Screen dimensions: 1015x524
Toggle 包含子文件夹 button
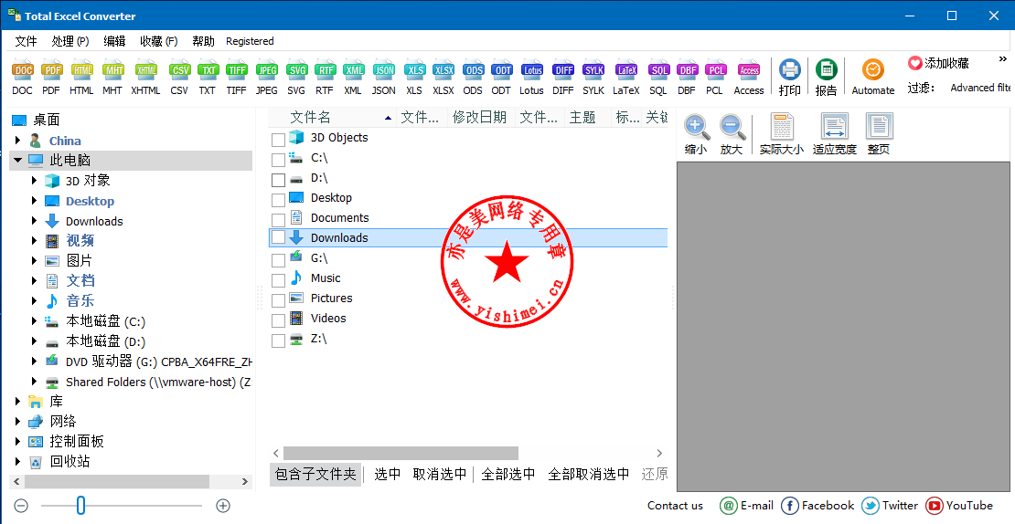click(x=315, y=475)
